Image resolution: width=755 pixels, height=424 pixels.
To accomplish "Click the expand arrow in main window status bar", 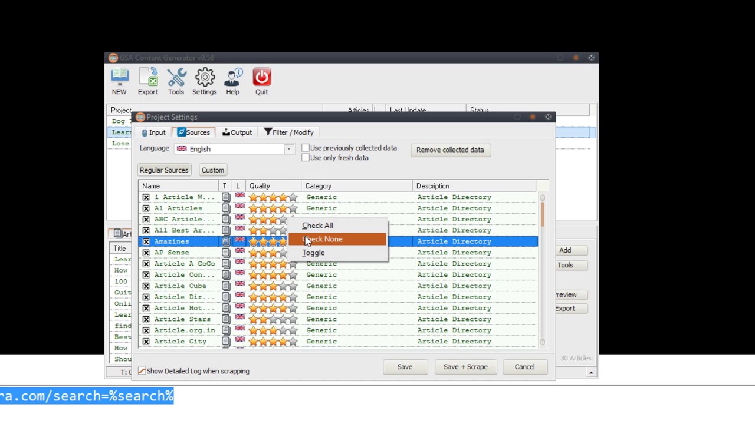I will pos(591,372).
